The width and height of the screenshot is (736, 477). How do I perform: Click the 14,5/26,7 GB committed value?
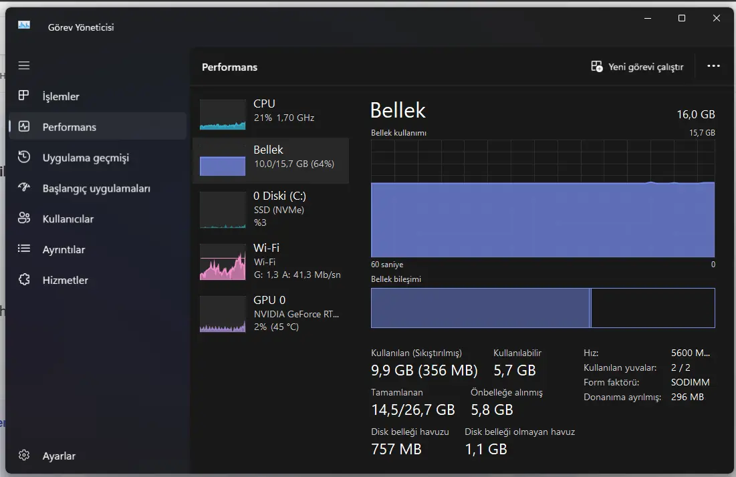[413, 410]
